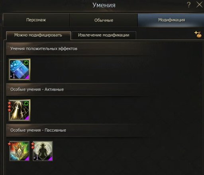The image size is (204, 175).
Task: Select the blue ice buff skill icon
Action: [20, 69]
